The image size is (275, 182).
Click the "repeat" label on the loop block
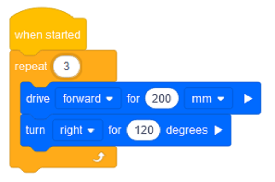point(31,66)
